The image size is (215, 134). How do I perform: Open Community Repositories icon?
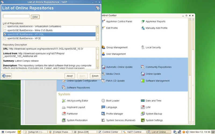click(143, 67)
